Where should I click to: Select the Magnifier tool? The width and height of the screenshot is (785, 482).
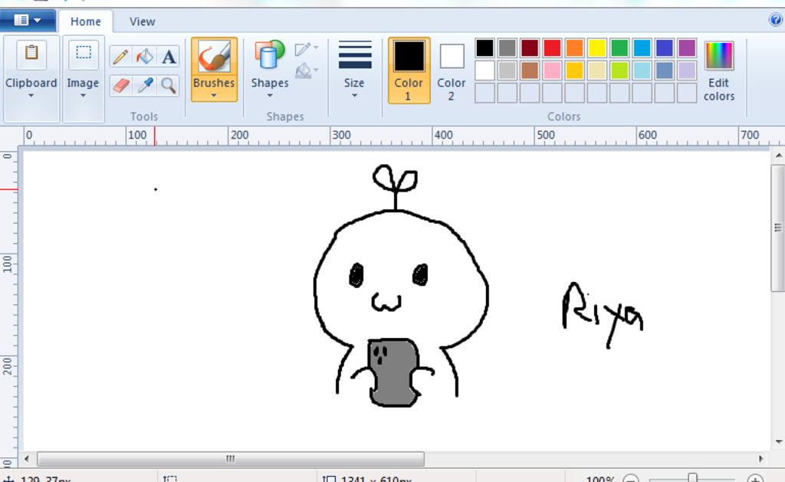coord(169,86)
